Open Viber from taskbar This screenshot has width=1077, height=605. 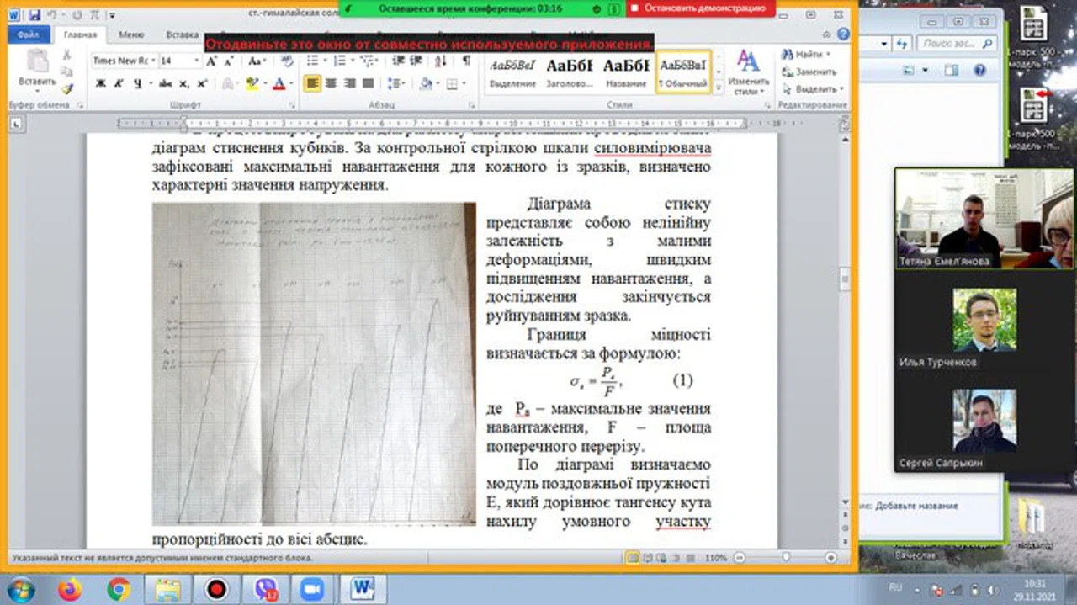pyautogui.click(x=265, y=590)
